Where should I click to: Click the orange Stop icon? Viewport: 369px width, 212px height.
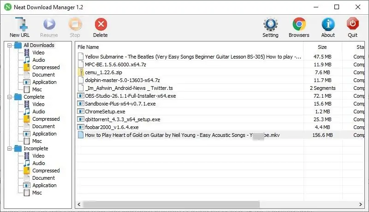pyautogui.click(x=75, y=24)
